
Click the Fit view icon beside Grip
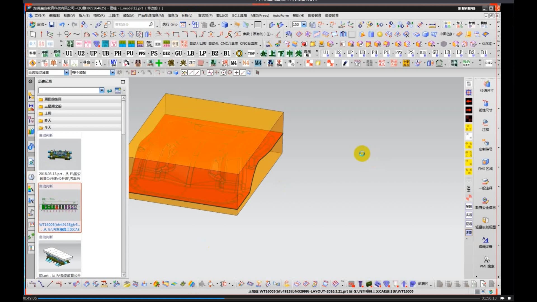pyautogui.click(x=183, y=25)
